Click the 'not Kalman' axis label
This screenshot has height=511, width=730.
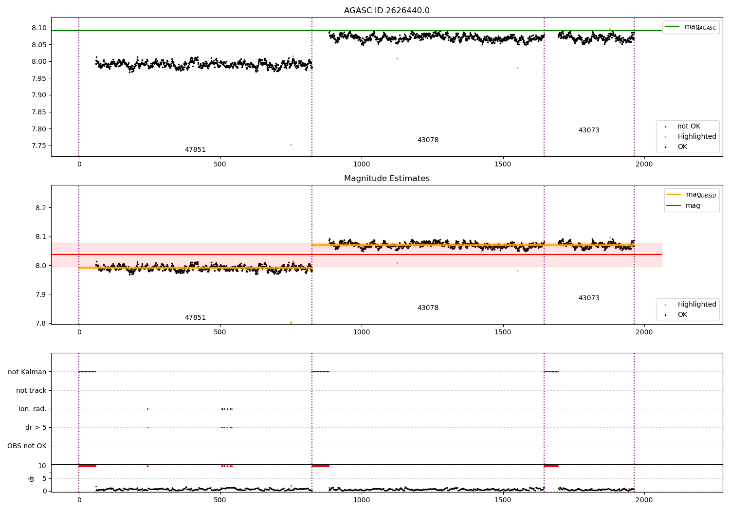pyautogui.click(x=27, y=372)
